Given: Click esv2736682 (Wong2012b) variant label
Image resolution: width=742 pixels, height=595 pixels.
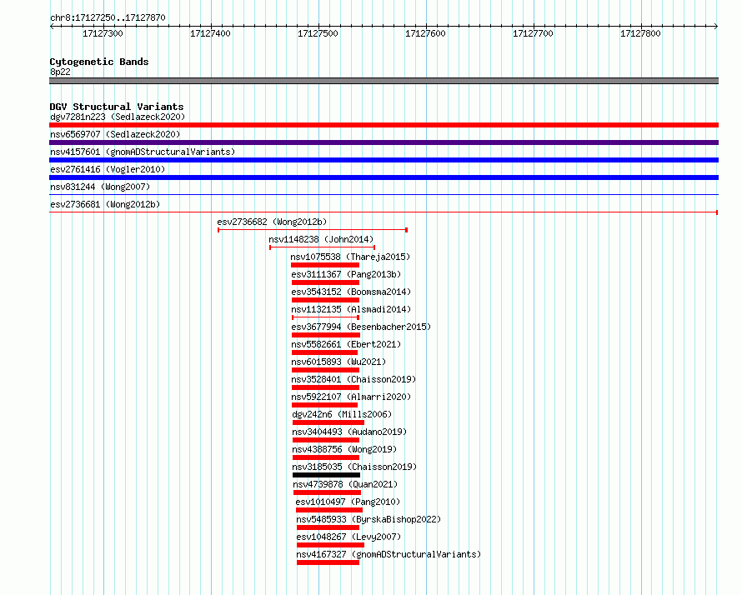Looking at the screenshot, I should click(272, 222).
